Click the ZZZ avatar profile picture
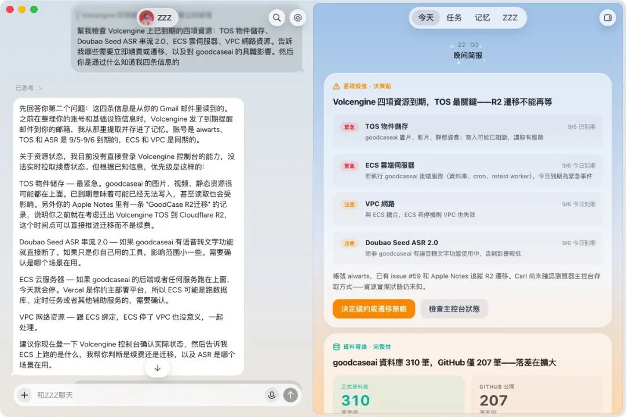This screenshot has height=417, width=626. click(x=147, y=17)
